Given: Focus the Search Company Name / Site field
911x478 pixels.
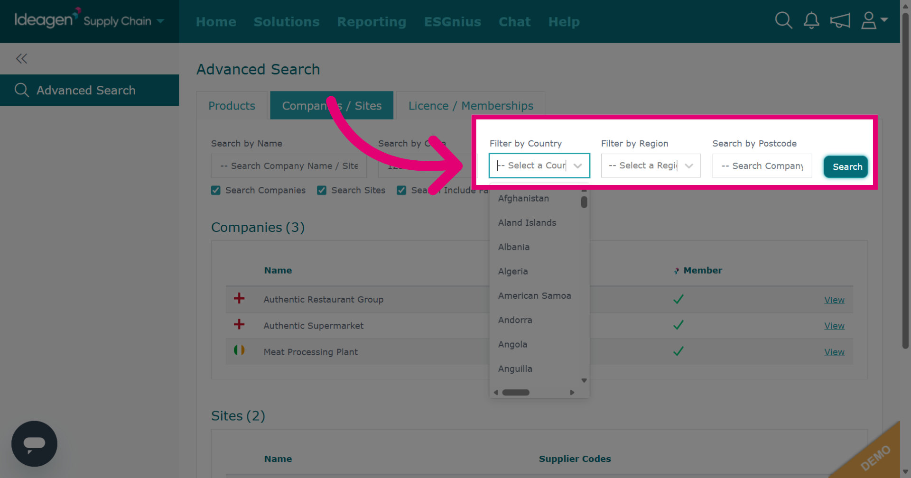Looking at the screenshot, I should tap(289, 165).
